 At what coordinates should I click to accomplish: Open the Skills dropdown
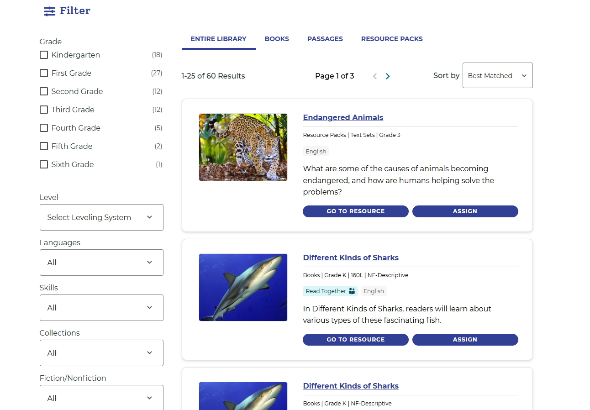(x=101, y=308)
